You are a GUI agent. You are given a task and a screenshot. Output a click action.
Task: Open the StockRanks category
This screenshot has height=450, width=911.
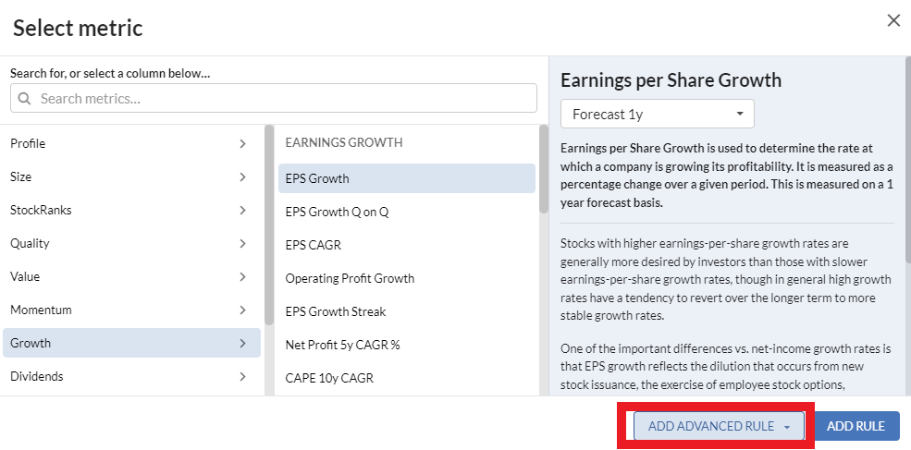point(131,210)
